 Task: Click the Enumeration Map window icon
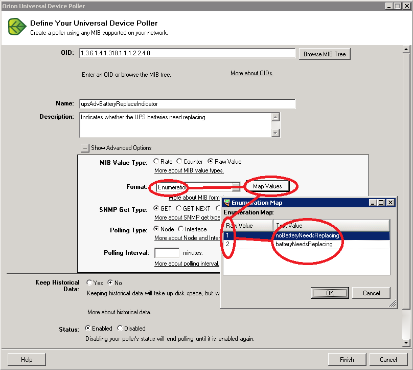tap(226, 203)
